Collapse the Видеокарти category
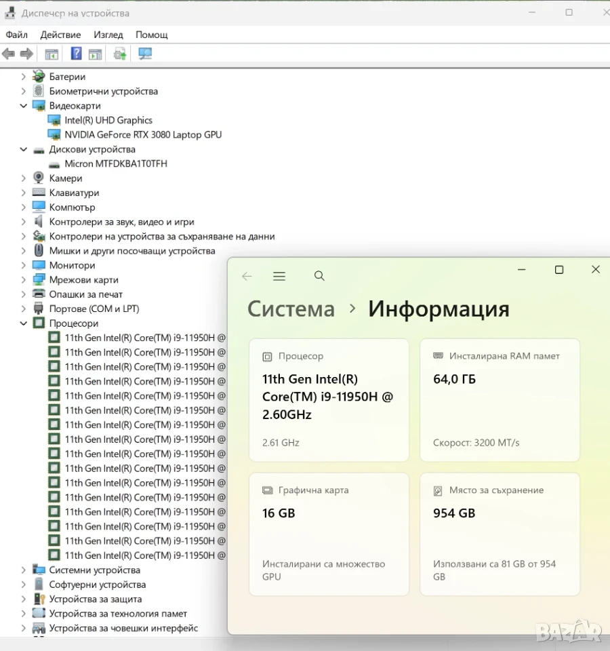 click(24, 106)
